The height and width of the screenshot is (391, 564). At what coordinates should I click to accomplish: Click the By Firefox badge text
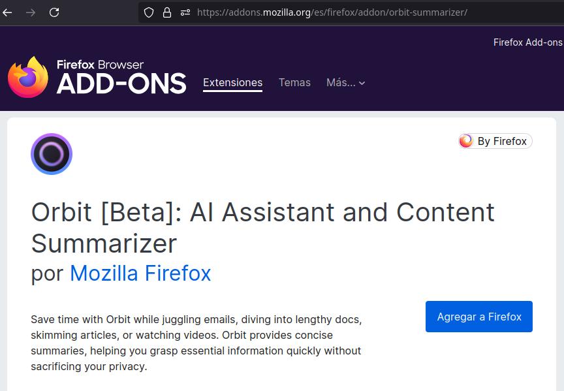click(x=502, y=141)
